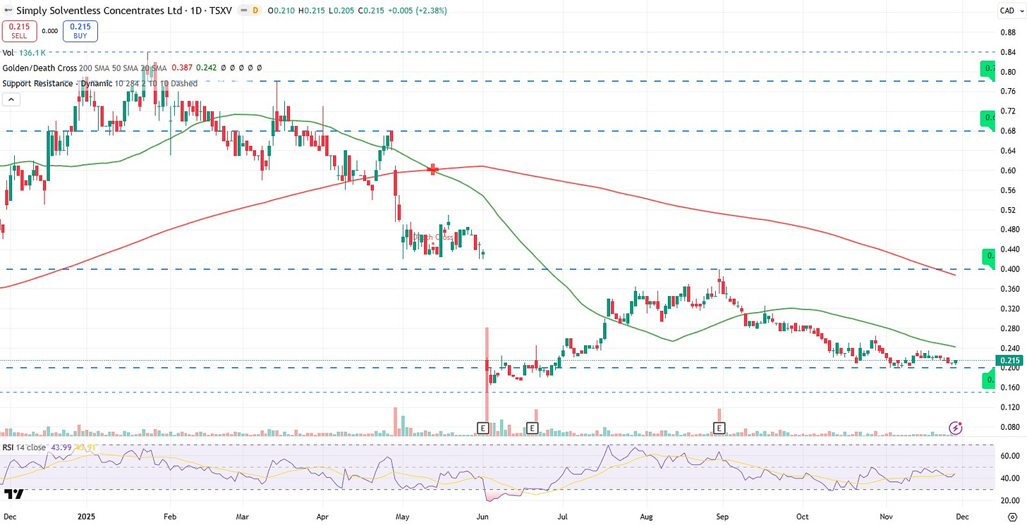Click 0.88 on the price axis
1027x525 pixels.
point(1007,32)
